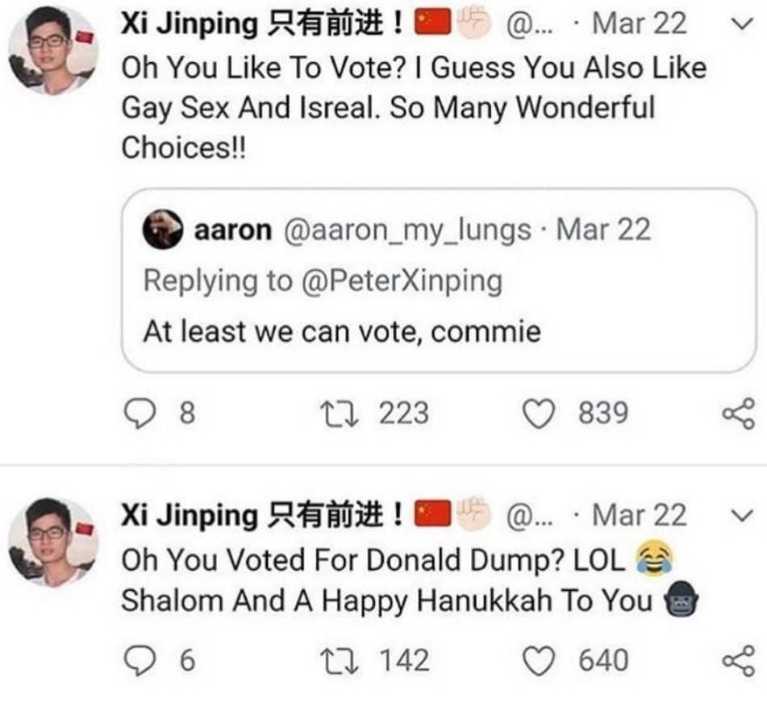Click the Mar 22 timestamp on second tweet
This screenshot has height=715, width=767.
[639, 514]
